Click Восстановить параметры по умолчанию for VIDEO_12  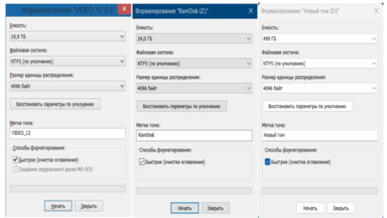[x=55, y=104]
